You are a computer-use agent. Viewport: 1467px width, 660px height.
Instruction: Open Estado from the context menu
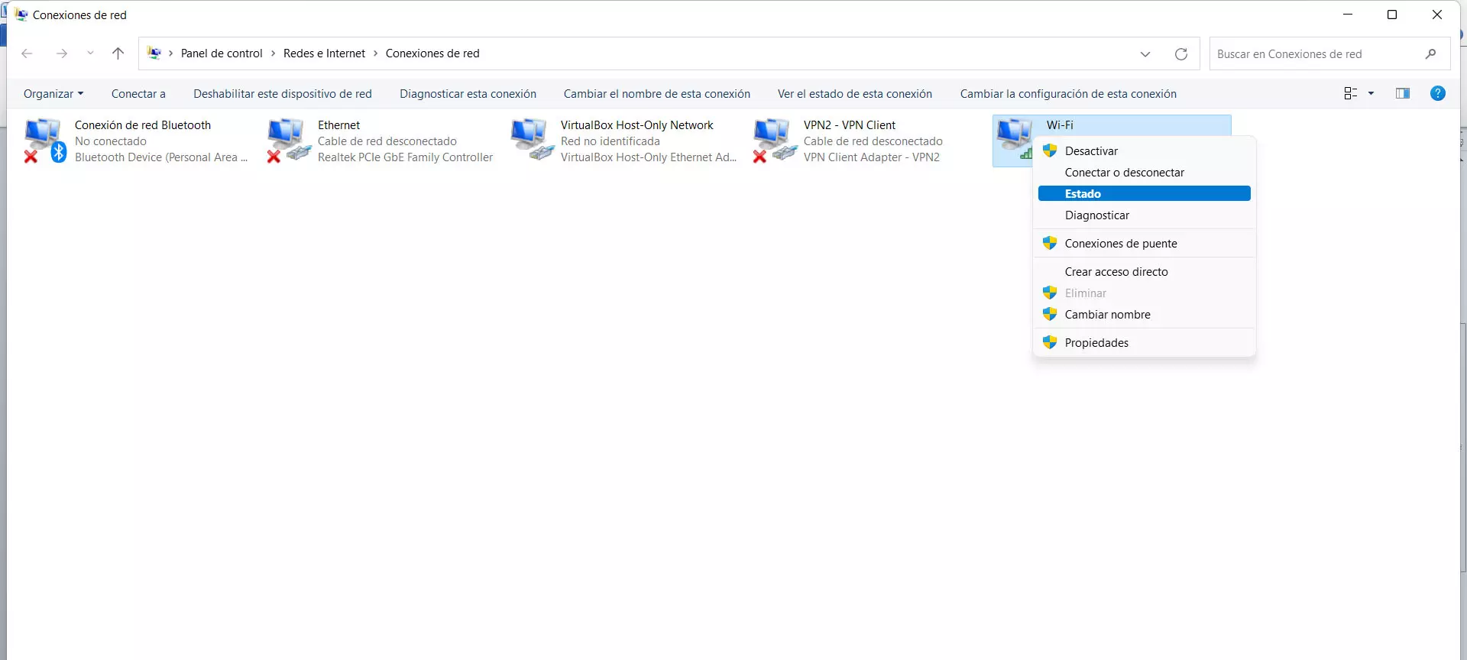tap(1145, 194)
